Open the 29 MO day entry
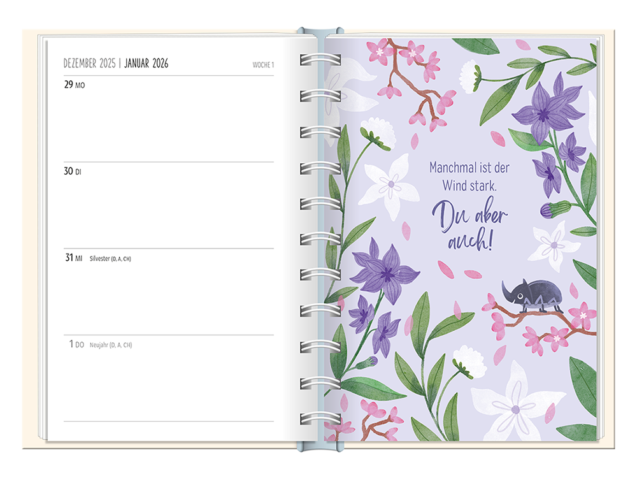637x478 pixels. [x=74, y=85]
